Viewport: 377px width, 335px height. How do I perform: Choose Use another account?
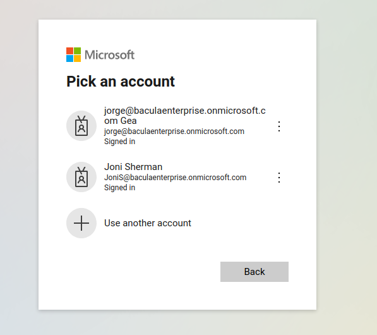click(x=148, y=223)
